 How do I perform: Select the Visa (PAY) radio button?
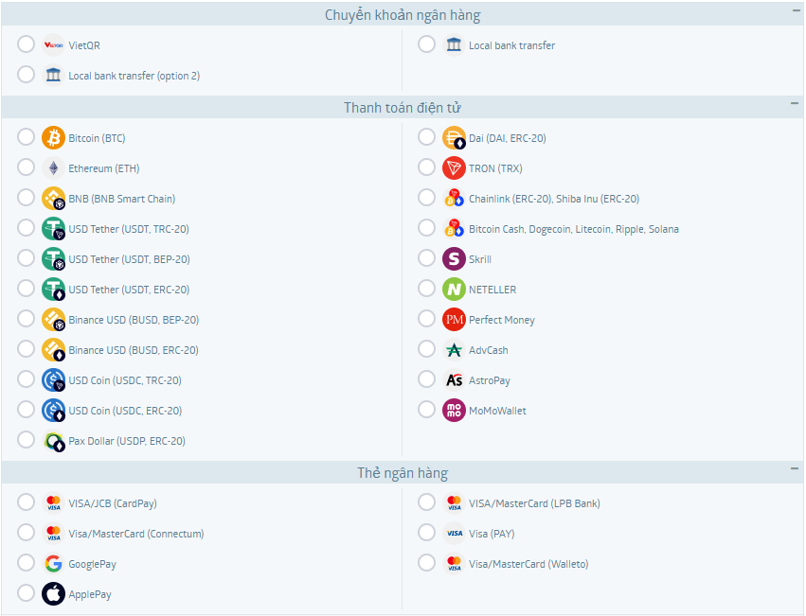pos(426,533)
